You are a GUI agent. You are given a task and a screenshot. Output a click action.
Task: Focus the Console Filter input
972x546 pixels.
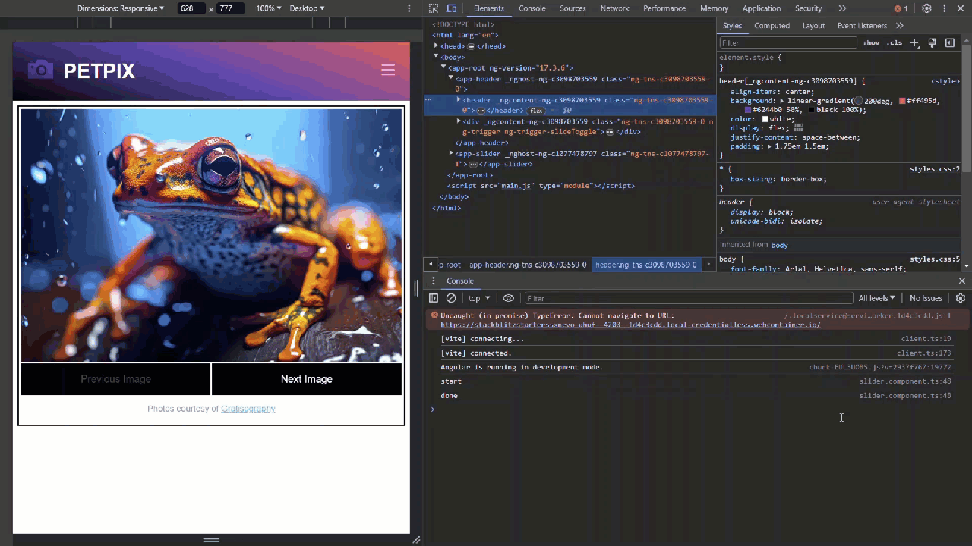click(x=688, y=298)
